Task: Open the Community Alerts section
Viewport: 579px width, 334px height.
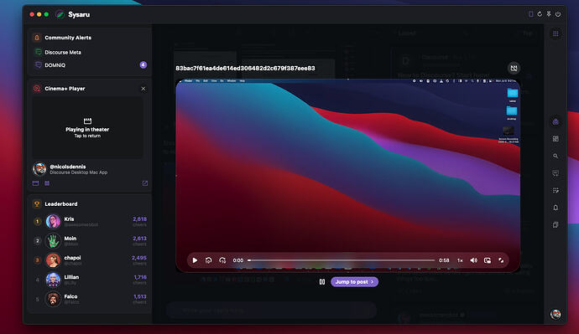Action: click(x=68, y=38)
